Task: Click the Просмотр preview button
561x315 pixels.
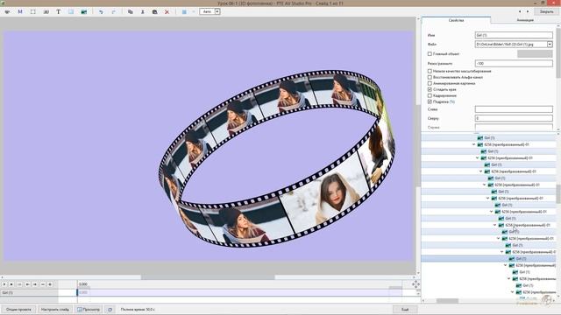Action: tap(89, 310)
